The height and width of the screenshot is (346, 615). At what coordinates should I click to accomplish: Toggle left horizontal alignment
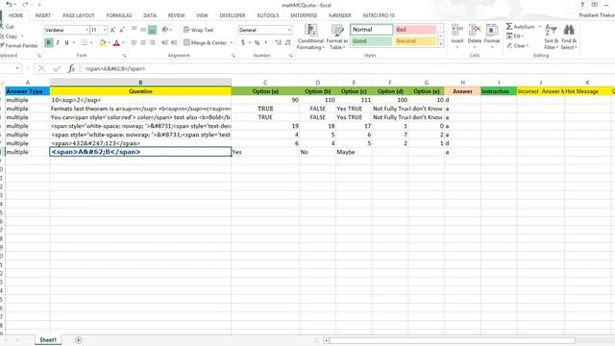tap(135, 42)
